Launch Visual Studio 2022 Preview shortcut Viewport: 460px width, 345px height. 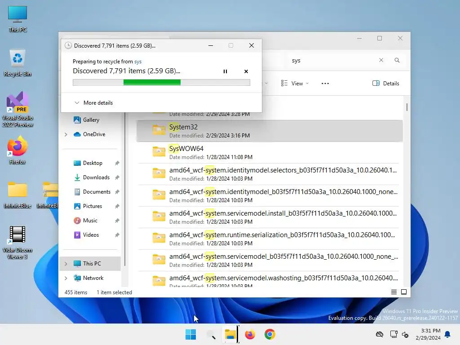[x=18, y=109]
